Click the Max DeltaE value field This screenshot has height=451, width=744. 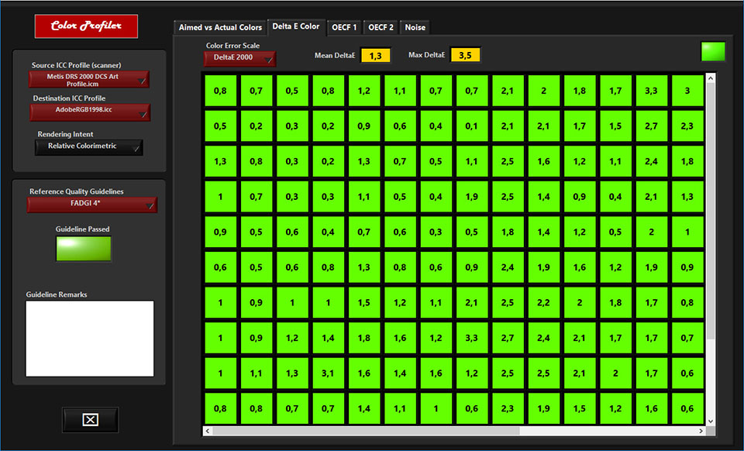[x=465, y=55]
